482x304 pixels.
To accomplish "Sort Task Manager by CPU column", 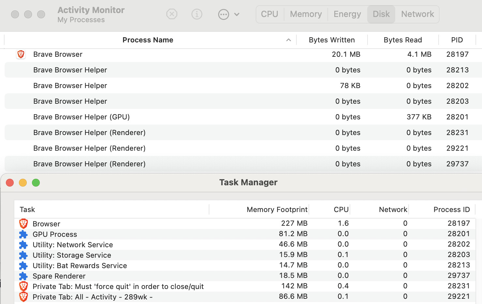I will 341,209.
